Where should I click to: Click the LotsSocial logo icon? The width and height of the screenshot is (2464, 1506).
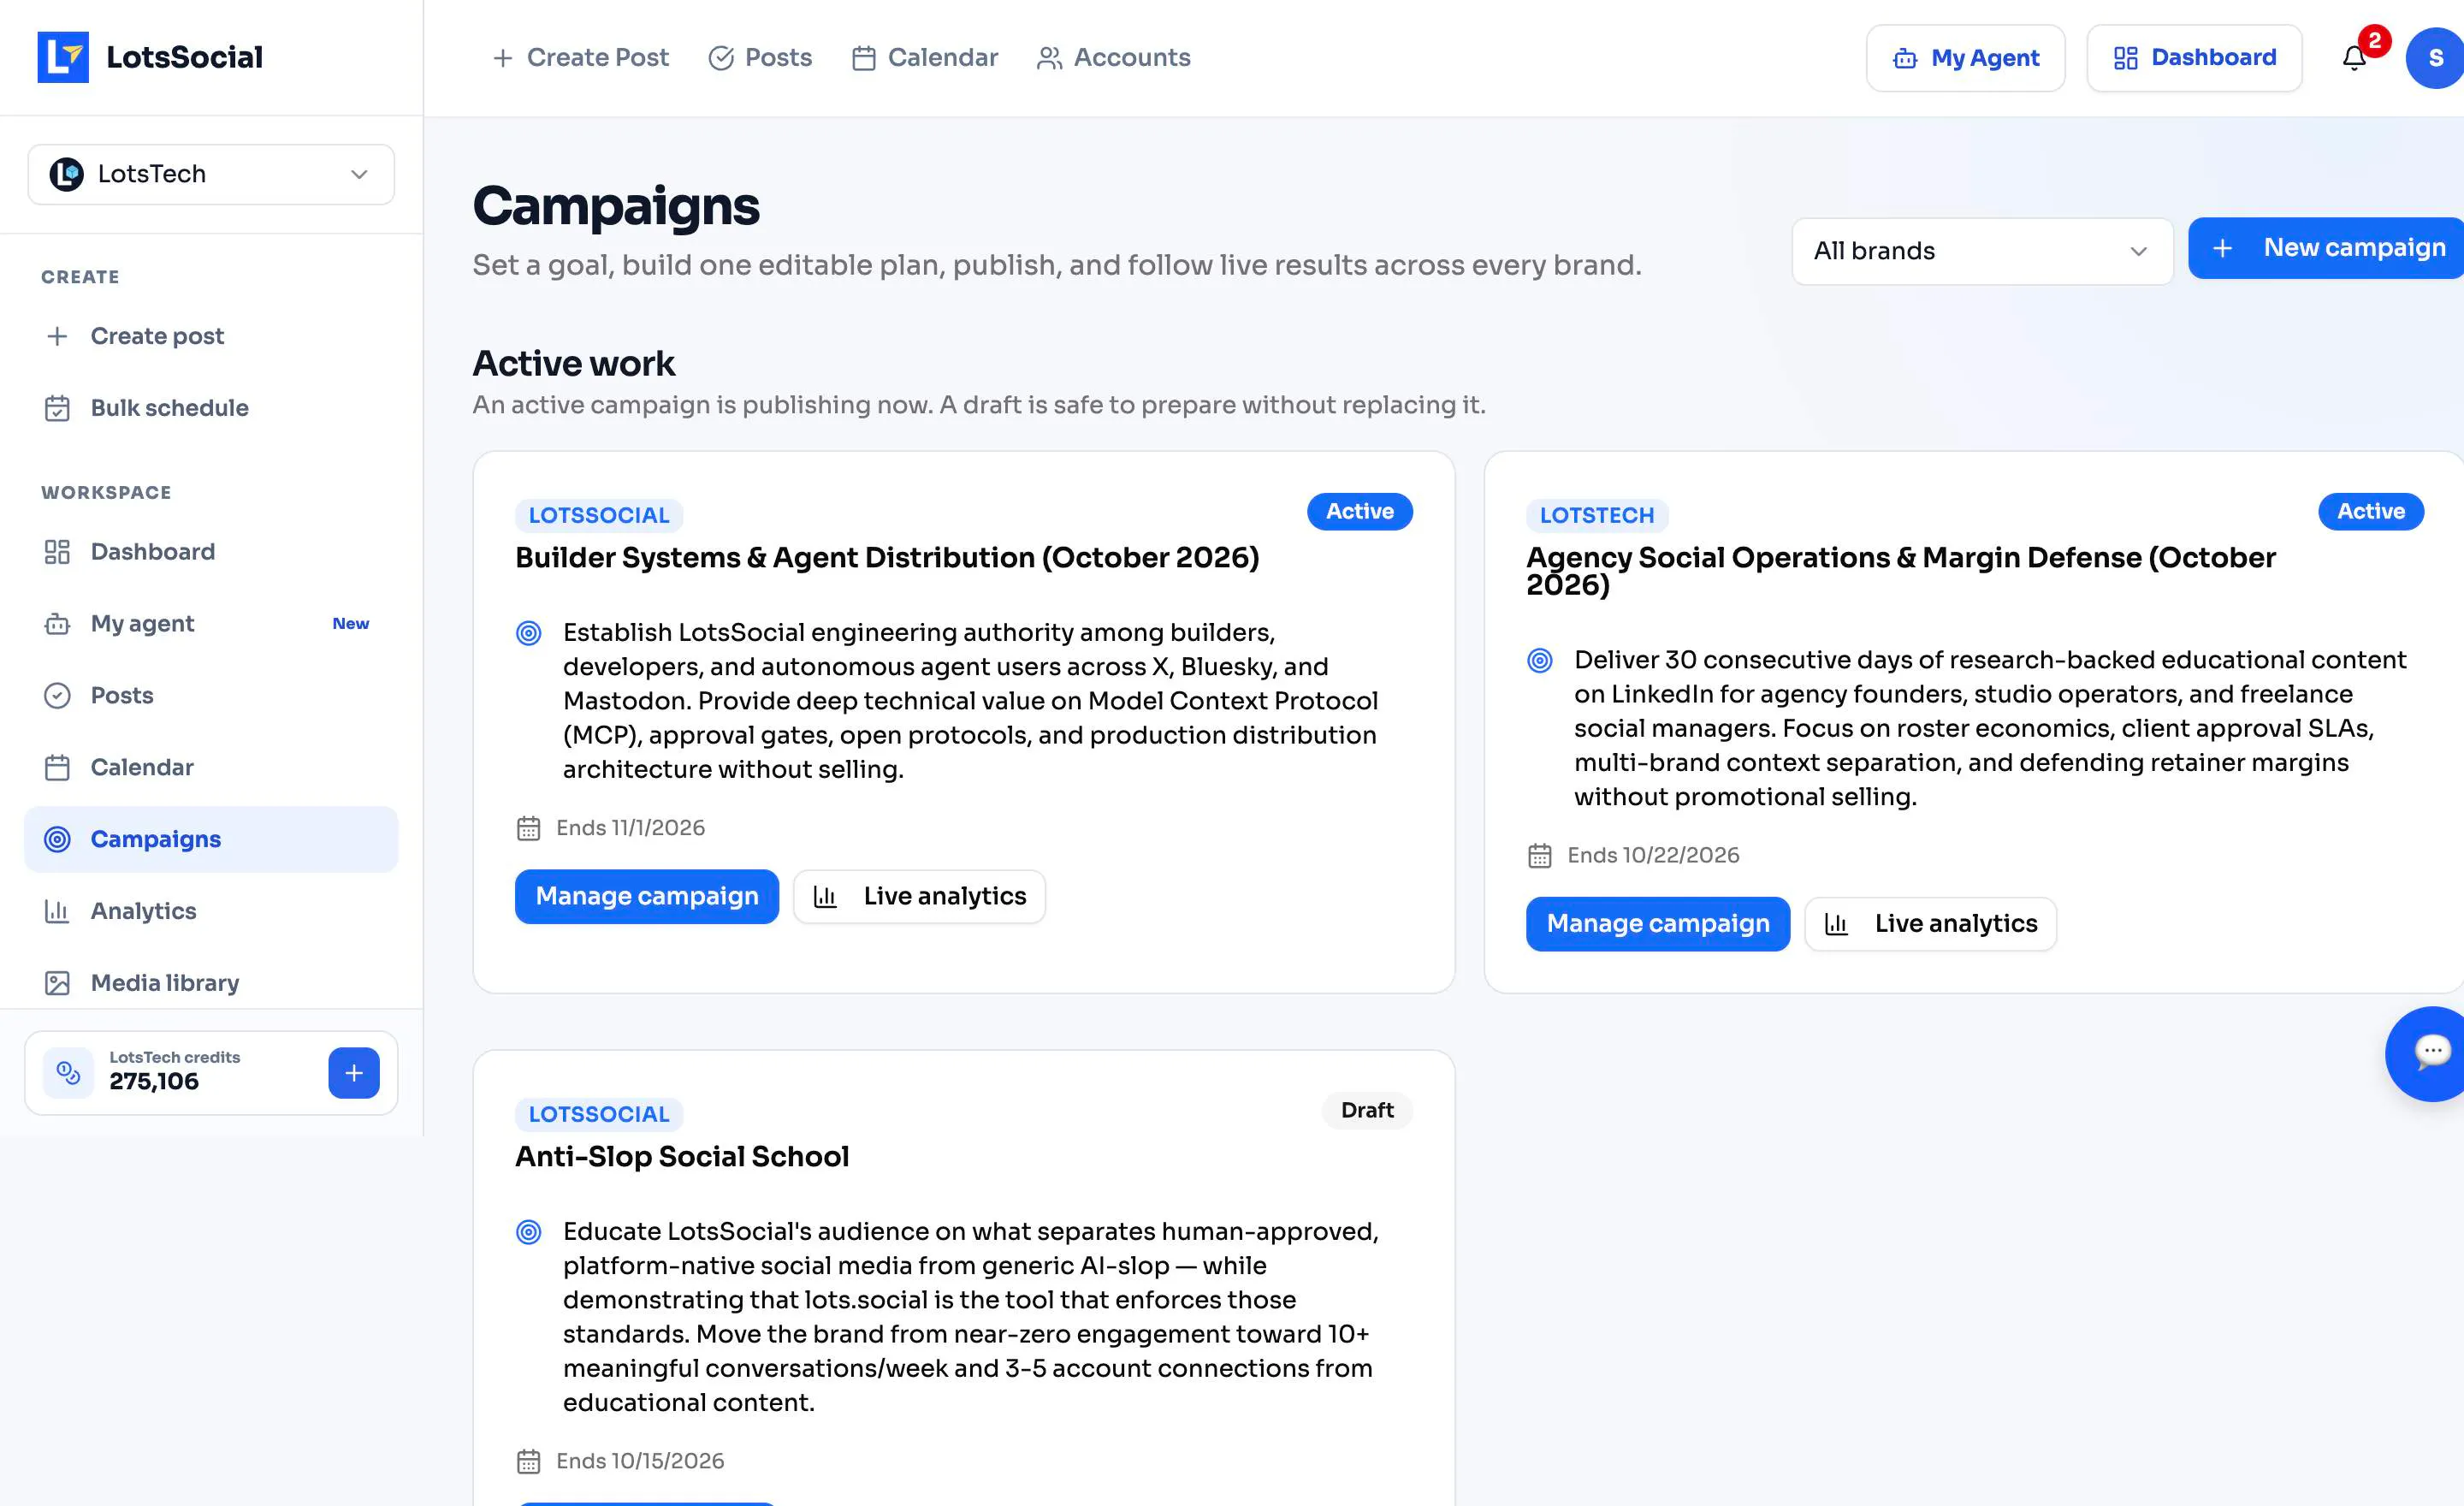[x=63, y=57]
